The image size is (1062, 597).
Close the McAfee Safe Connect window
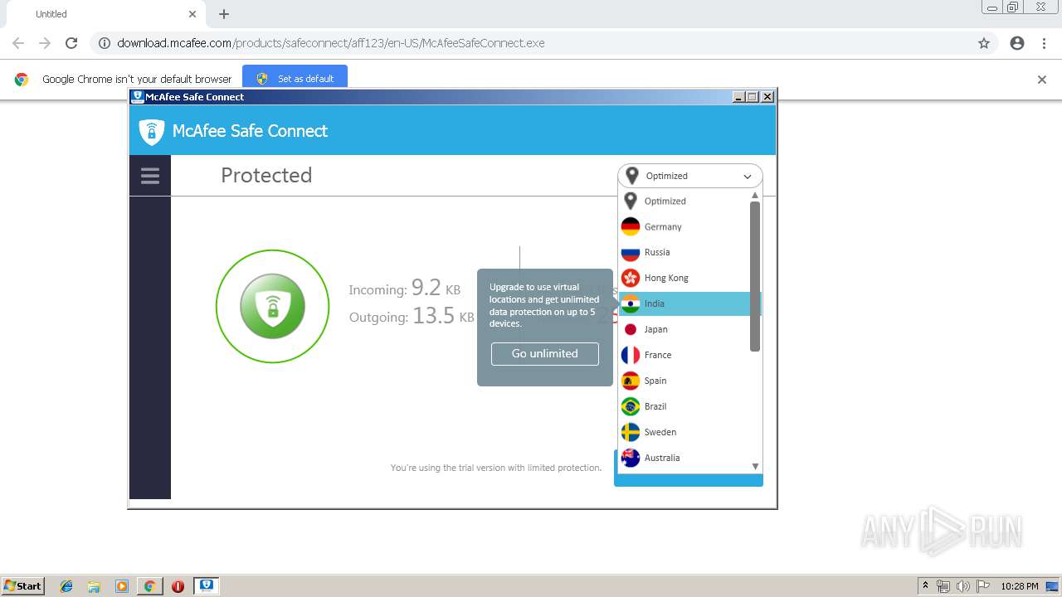point(767,97)
